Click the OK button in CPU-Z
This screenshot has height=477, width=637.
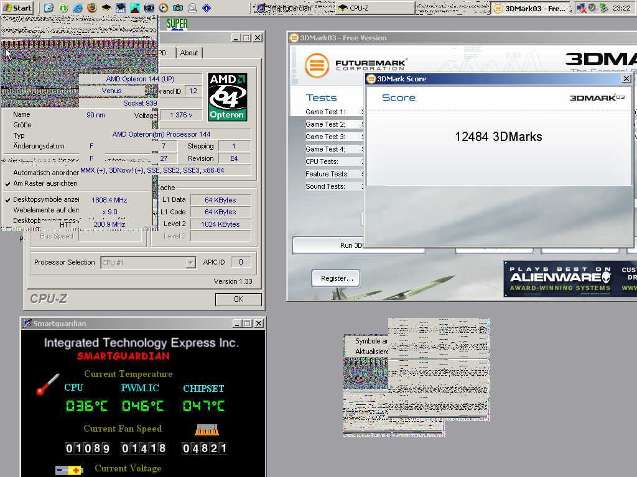point(238,299)
